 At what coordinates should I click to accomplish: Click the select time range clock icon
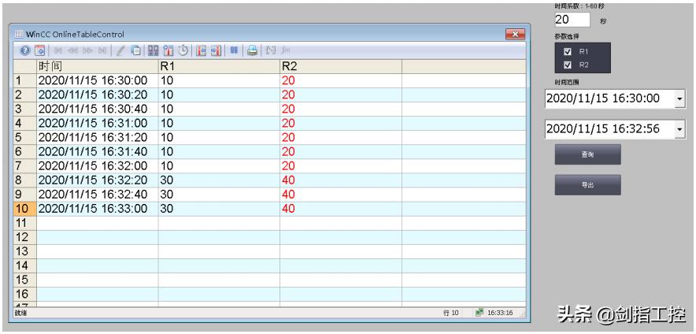coord(182,50)
